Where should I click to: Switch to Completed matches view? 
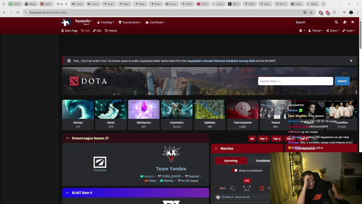tap(263, 161)
